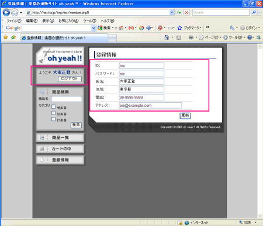Click the Google toolbar 検索 button
Viewport: 263px width, 226px height.
tap(104, 28)
